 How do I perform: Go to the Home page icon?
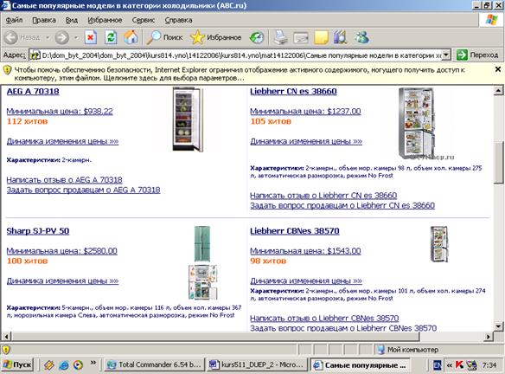(x=131, y=37)
